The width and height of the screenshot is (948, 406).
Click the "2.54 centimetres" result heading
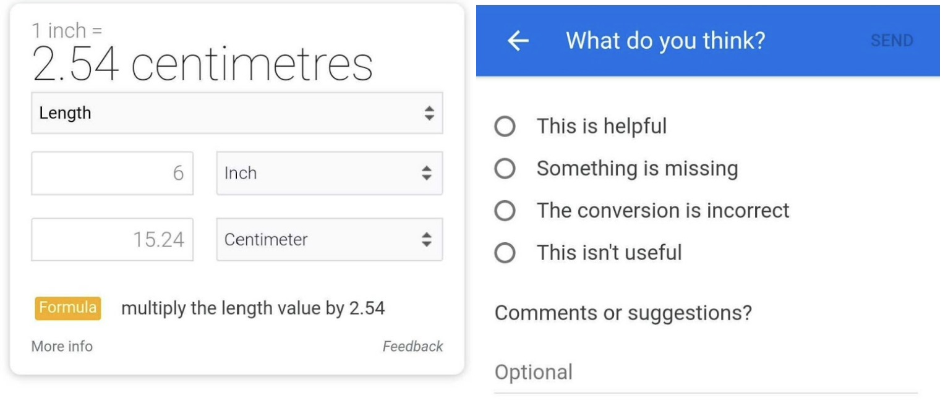coord(203,65)
